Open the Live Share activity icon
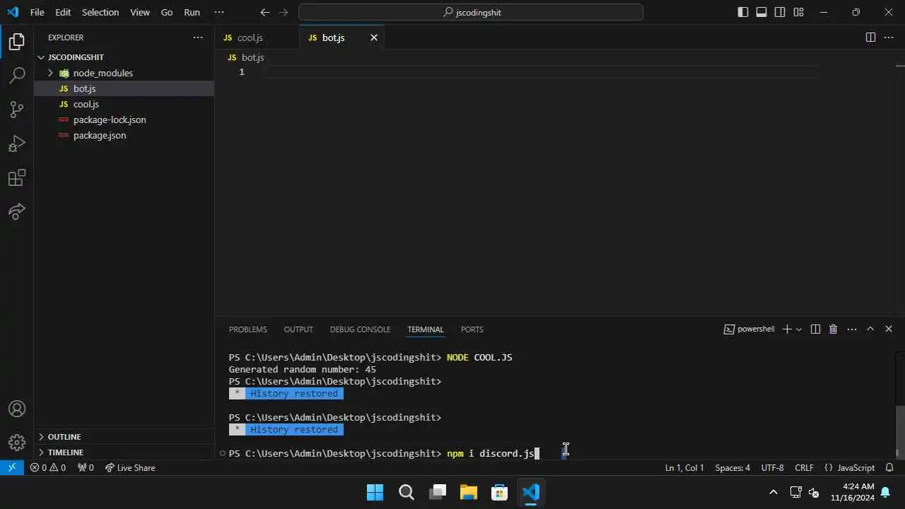905x509 pixels. click(x=17, y=211)
